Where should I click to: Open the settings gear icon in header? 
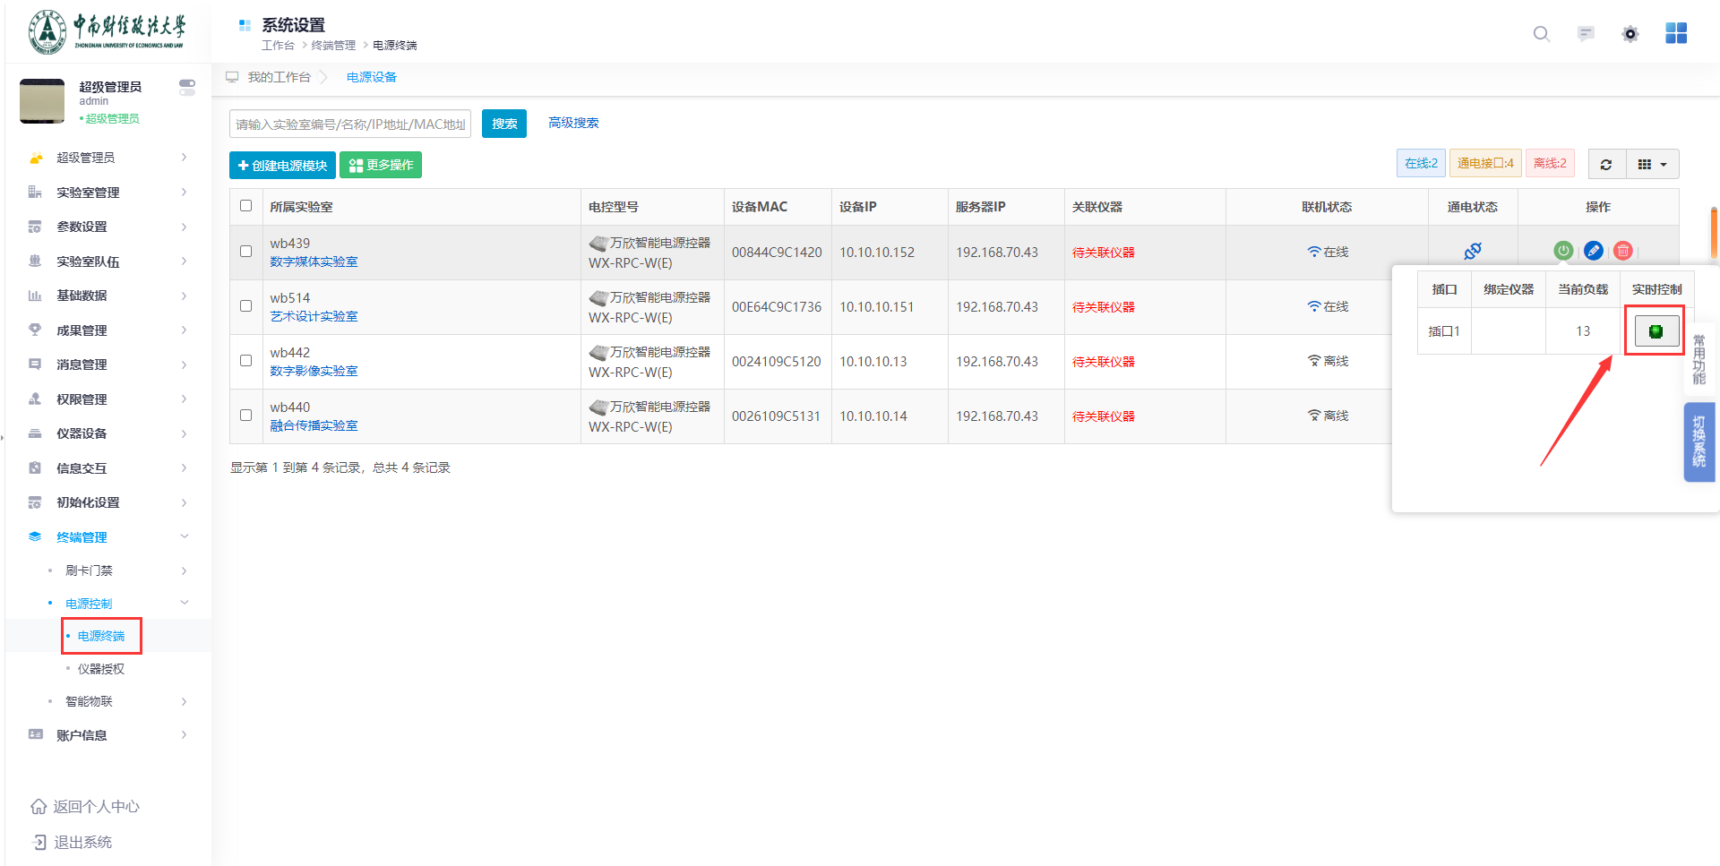tap(1630, 34)
